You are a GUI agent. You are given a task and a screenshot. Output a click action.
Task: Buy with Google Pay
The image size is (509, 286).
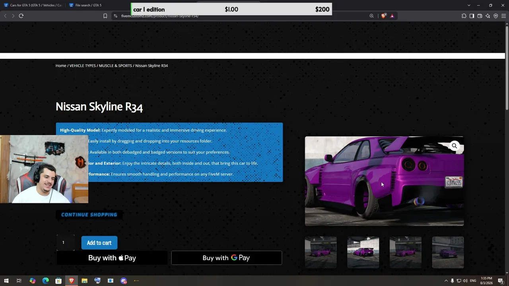(227, 258)
